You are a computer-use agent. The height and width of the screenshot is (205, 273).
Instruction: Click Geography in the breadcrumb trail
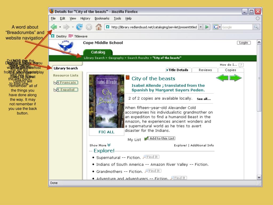click(116, 58)
